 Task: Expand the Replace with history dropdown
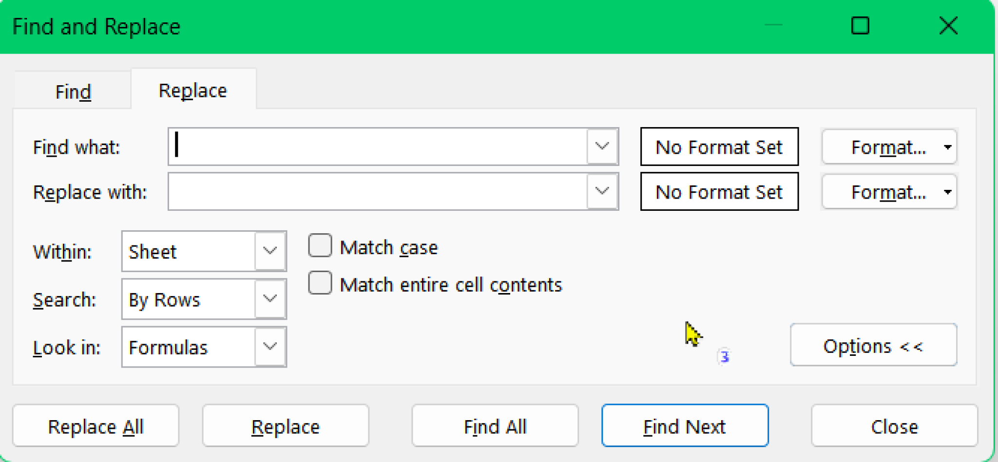tap(603, 191)
